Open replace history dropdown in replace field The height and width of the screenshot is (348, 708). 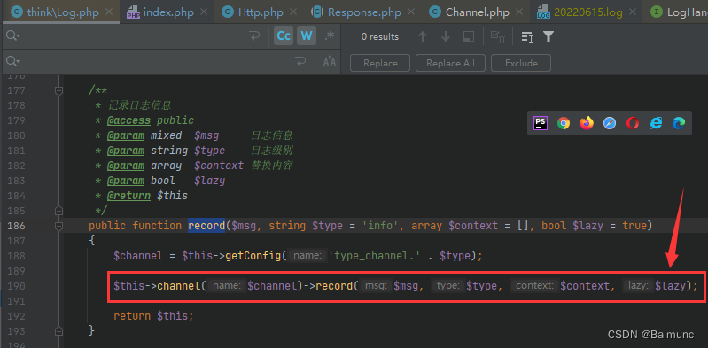[x=13, y=61]
